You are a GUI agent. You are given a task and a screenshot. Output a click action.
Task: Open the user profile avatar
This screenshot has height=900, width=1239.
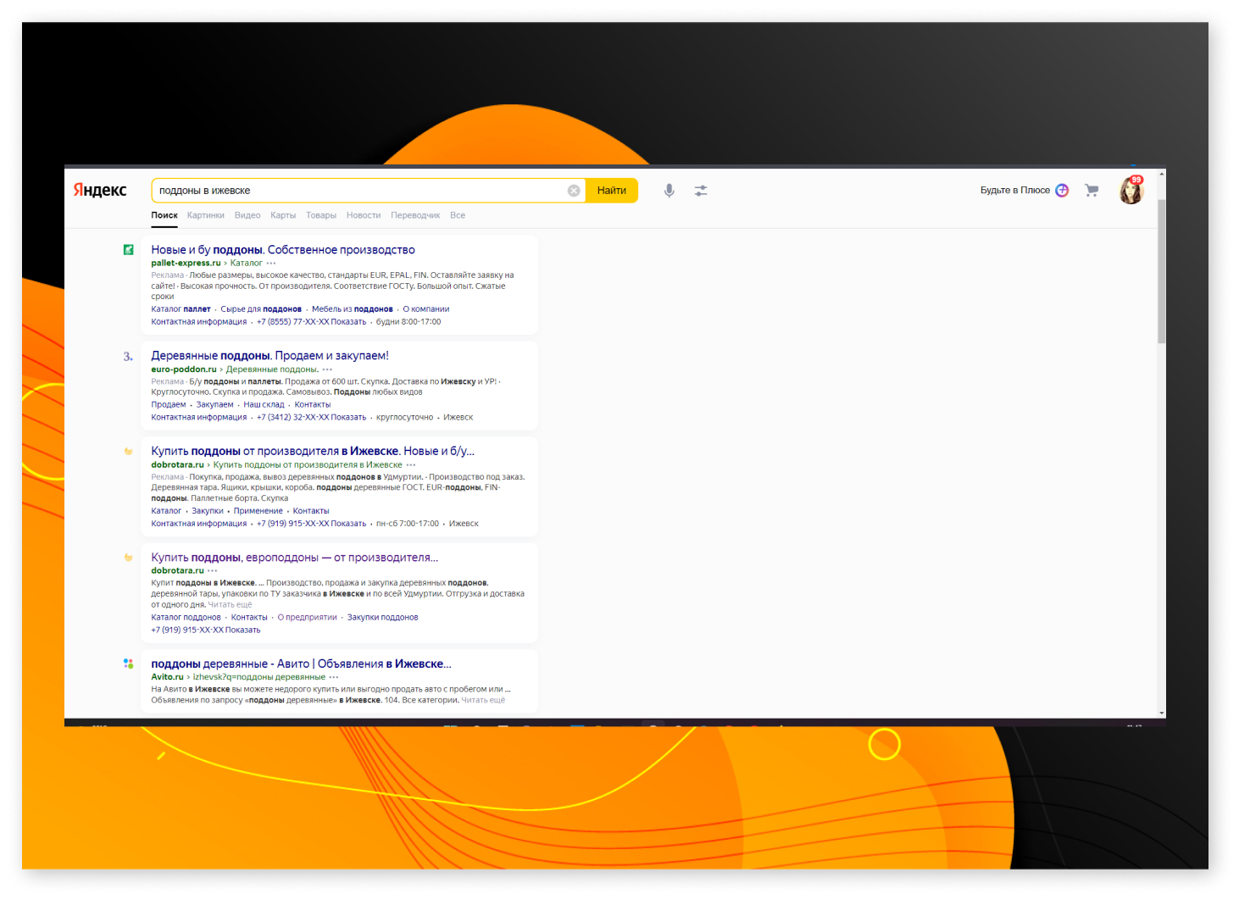(1131, 191)
